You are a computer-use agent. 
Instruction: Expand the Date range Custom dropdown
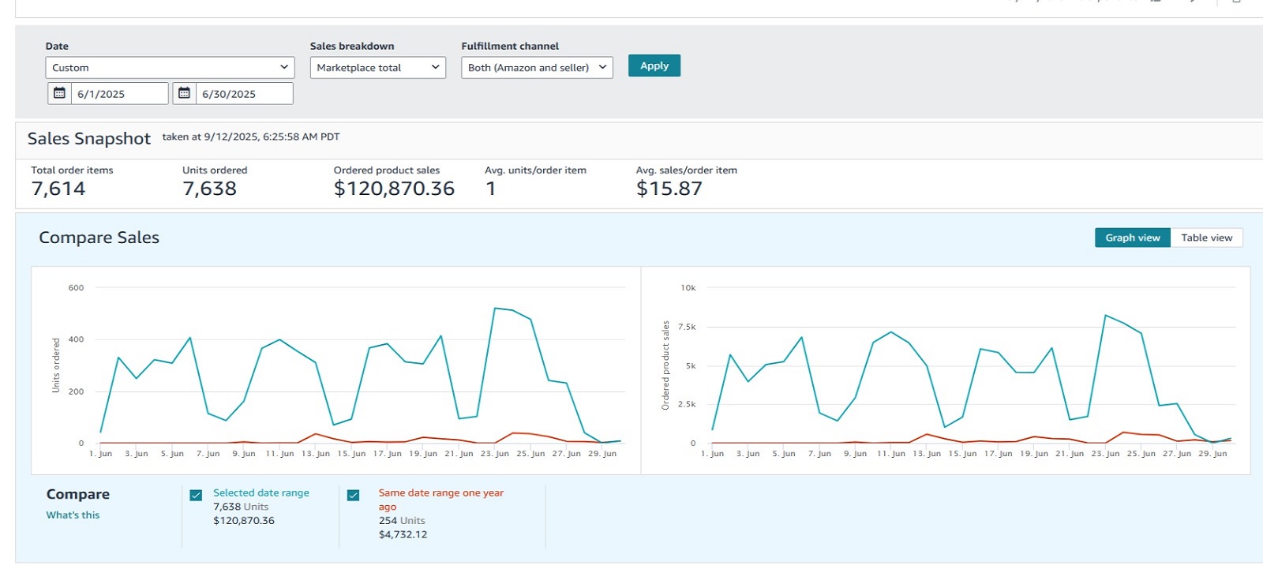[x=170, y=68]
